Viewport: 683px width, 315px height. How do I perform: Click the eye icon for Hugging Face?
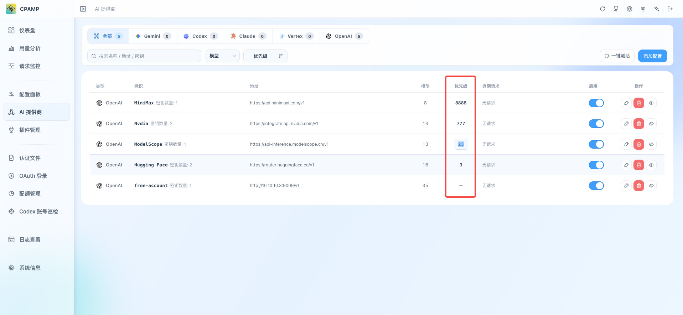pos(651,165)
